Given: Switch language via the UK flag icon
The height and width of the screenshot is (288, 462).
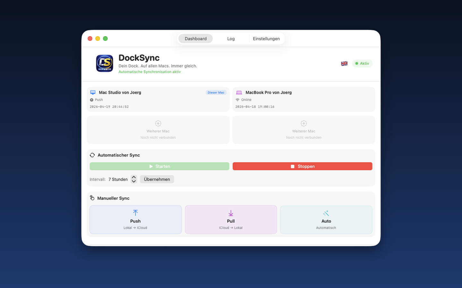Looking at the screenshot, I should coord(344,63).
